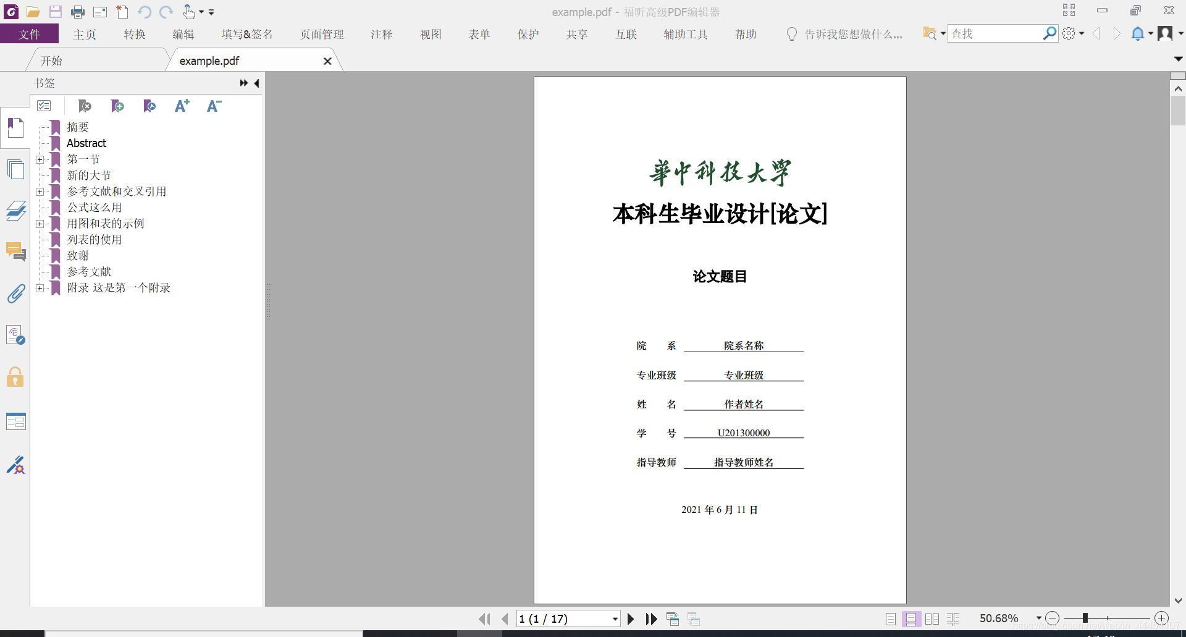The image size is (1186, 637).
Task: Collapse the bookmarks panel arrow
Action: 256,83
